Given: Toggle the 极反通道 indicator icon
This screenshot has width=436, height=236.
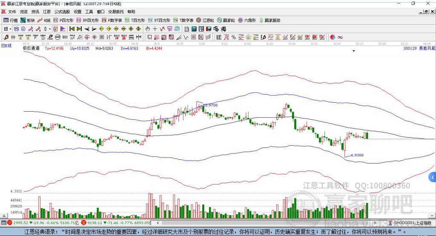Looking at the screenshot, I should [56, 29].
